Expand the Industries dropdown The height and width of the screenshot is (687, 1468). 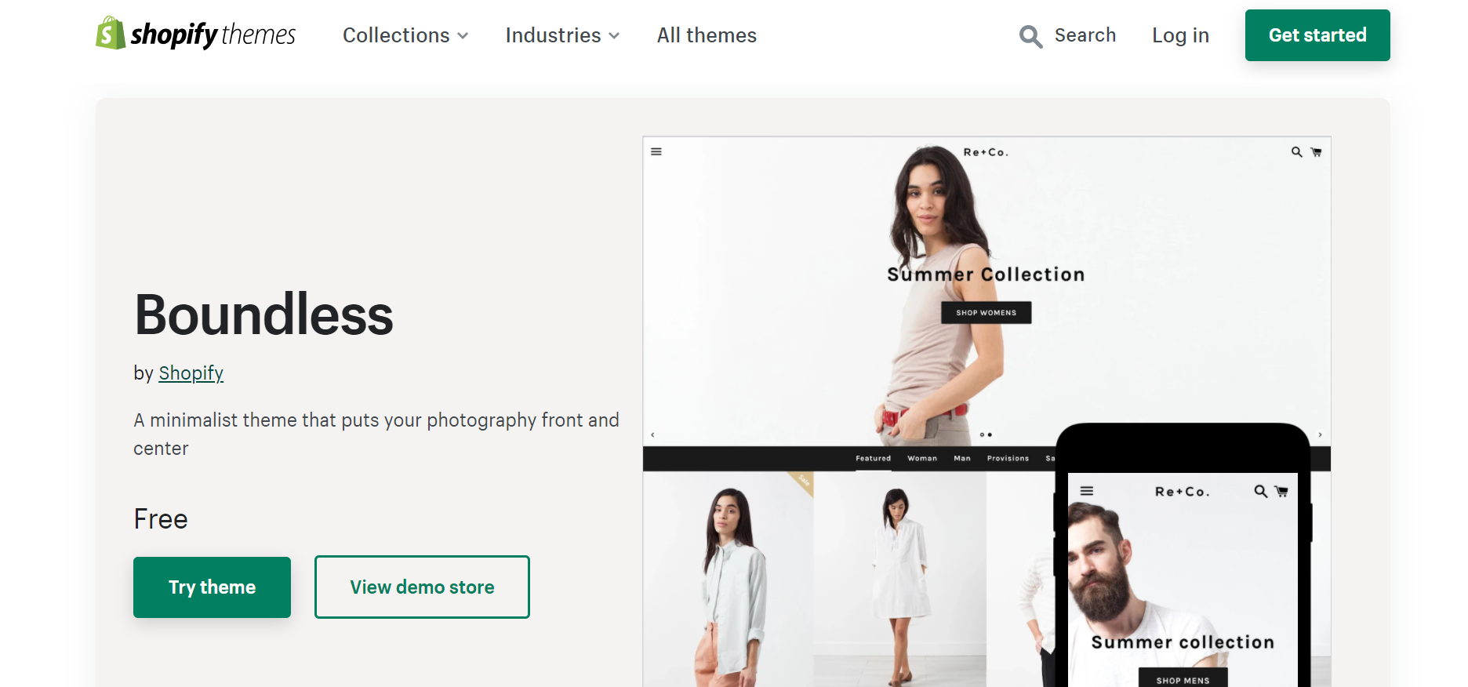click(562, 35)
